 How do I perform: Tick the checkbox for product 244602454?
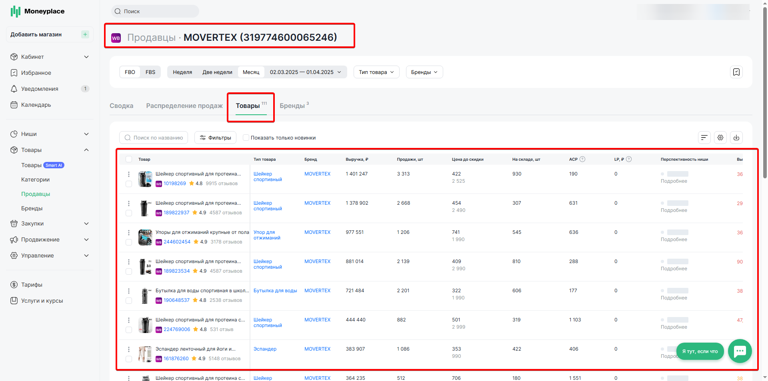pos(129,242)
